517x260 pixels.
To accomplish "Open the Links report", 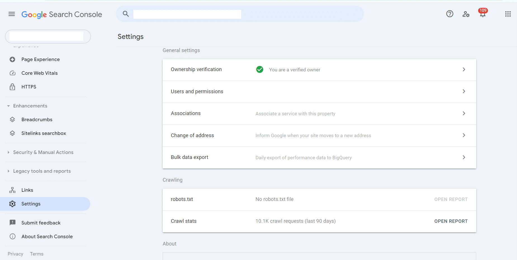I will click(27, 190).
